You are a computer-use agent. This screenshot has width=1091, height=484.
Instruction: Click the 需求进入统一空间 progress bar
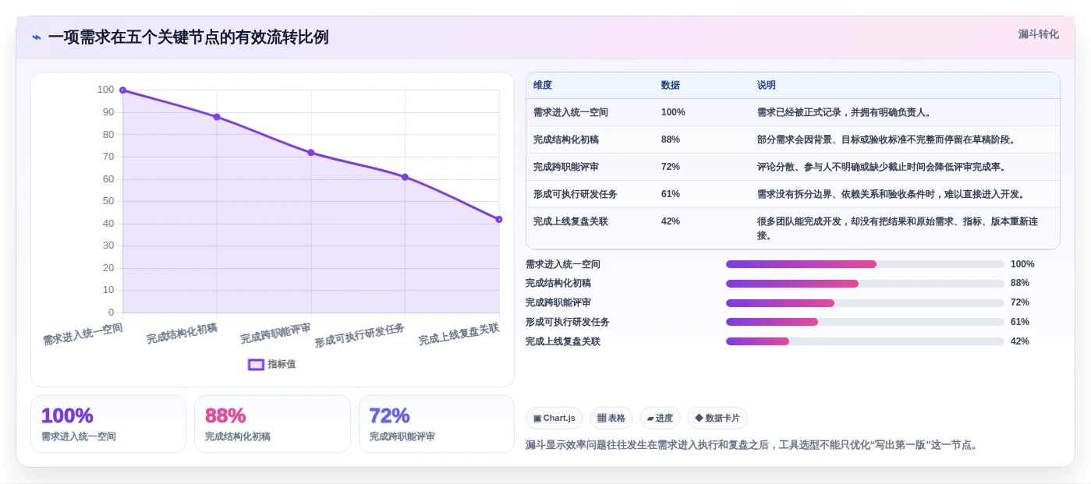pos(865,264)
